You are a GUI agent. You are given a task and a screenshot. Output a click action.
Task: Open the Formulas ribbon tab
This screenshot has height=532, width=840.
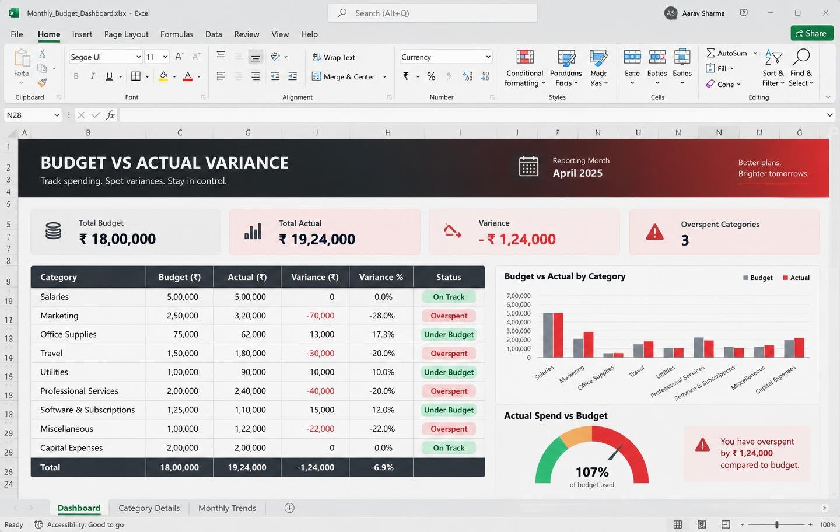point(177,34)
